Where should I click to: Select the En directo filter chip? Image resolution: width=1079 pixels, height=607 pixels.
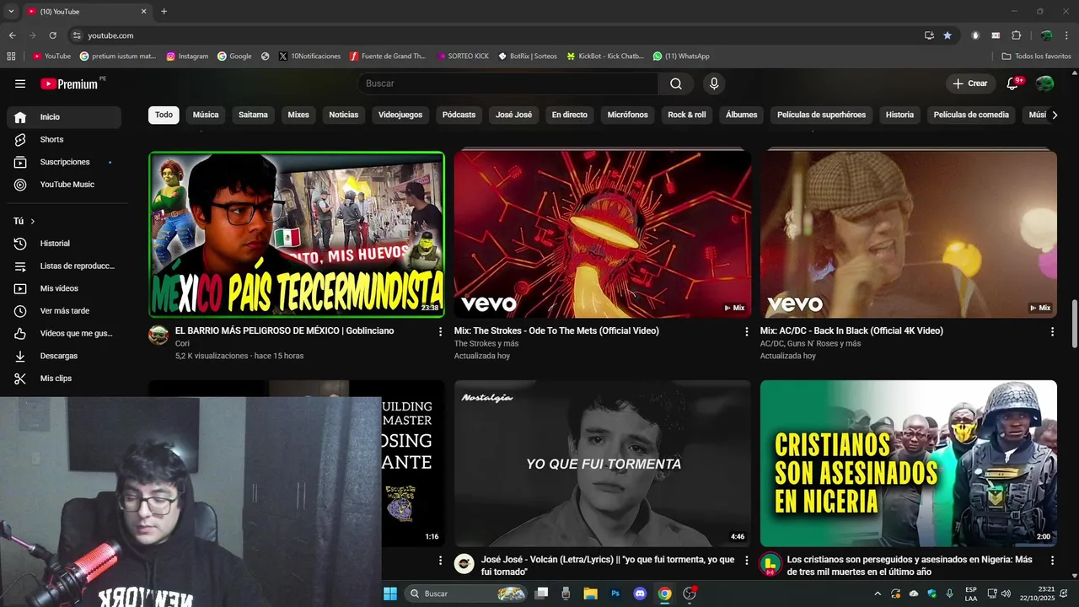point(570,115)
